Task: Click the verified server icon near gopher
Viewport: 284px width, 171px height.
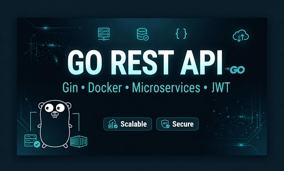Action: [x=32, y=141]
